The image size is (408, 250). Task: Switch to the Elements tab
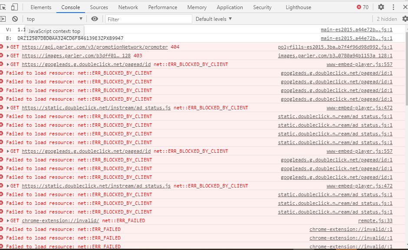(41, 7)
